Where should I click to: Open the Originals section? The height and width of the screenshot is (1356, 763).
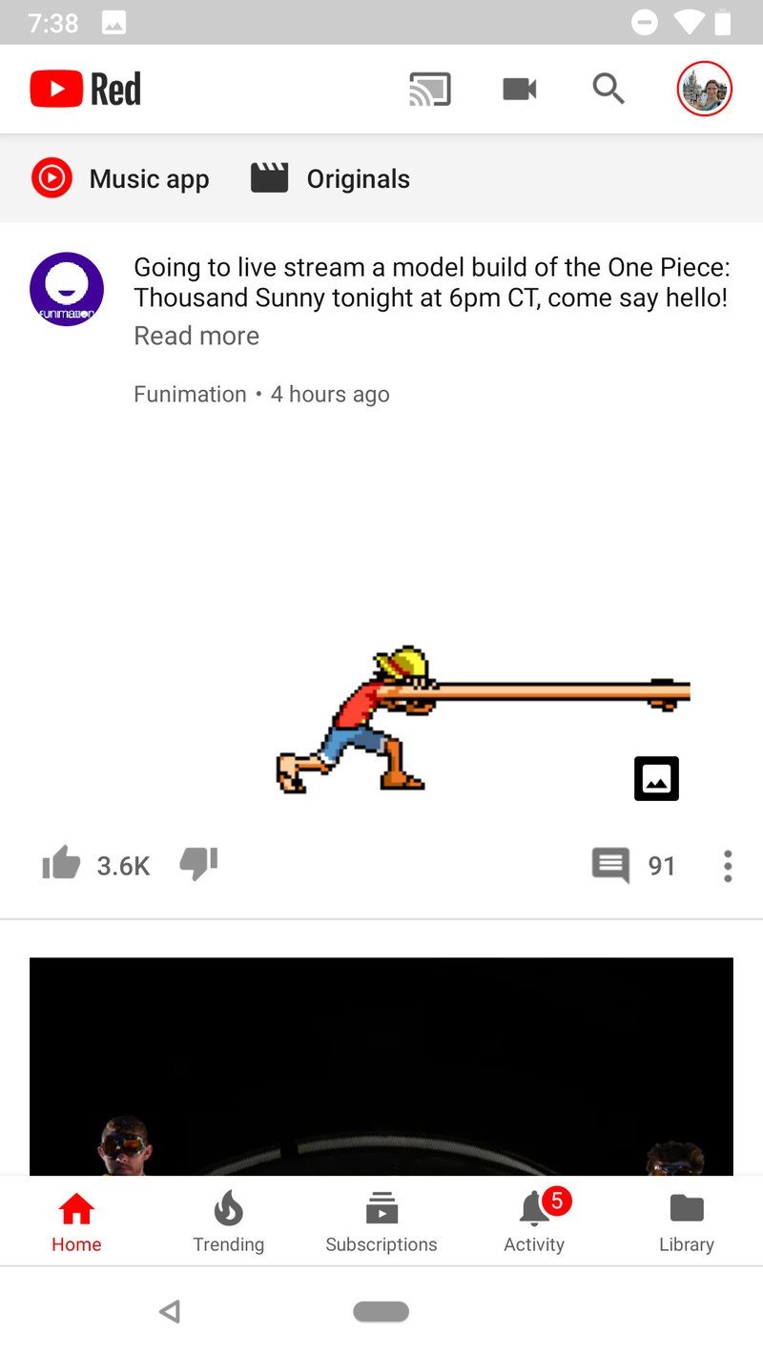(330, 178)
